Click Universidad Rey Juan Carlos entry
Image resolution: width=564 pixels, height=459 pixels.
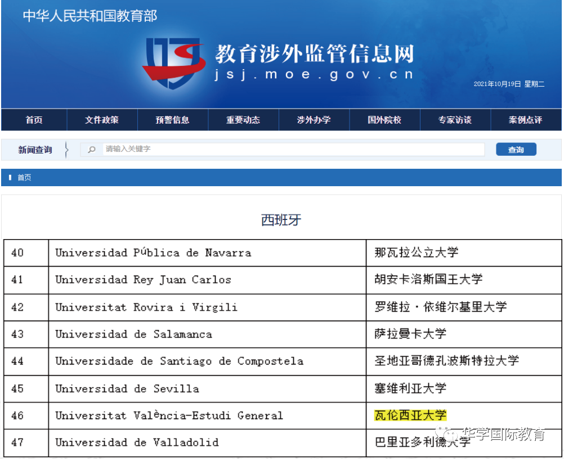click(x=143, y=280)
